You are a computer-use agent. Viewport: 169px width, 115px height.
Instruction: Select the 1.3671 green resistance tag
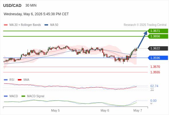(x=158, y=31)
